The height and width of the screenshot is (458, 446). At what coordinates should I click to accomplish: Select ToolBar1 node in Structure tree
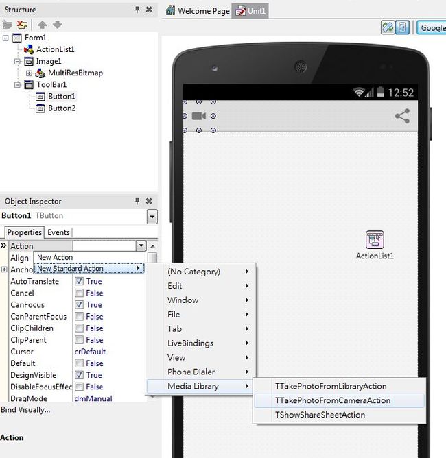(x=51, y=84)
